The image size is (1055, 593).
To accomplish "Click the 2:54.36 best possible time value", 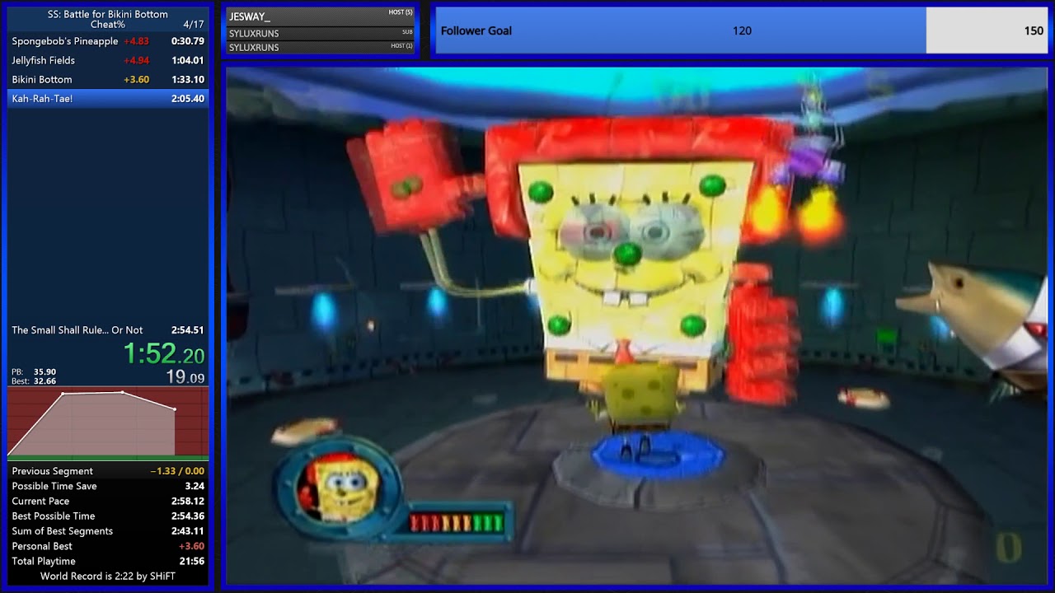I will [x=188, y=516].
